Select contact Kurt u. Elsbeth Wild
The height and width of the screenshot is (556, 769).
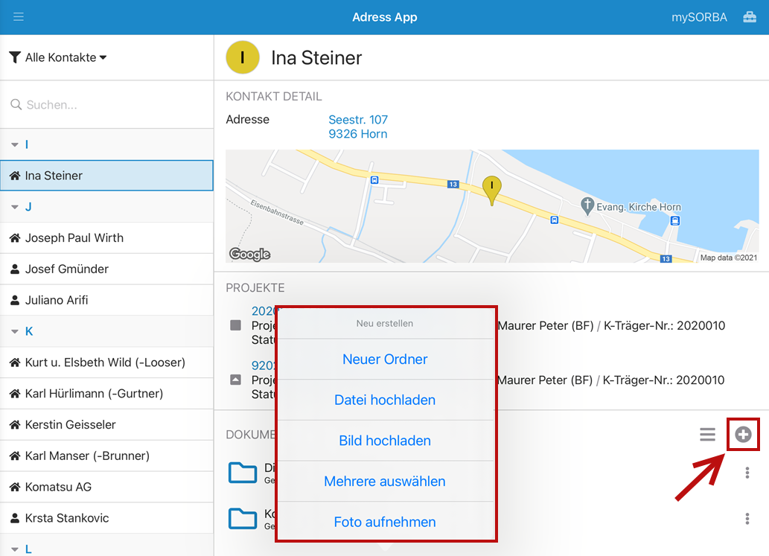click(107, 362)
